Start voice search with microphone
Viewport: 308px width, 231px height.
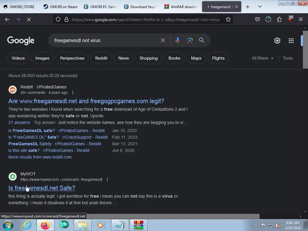(x=177, y=41)
